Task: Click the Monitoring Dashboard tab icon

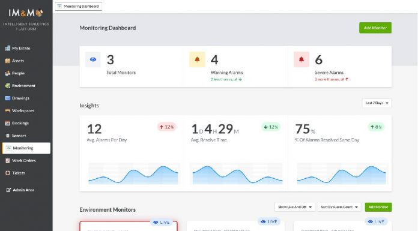Action: 59,6
